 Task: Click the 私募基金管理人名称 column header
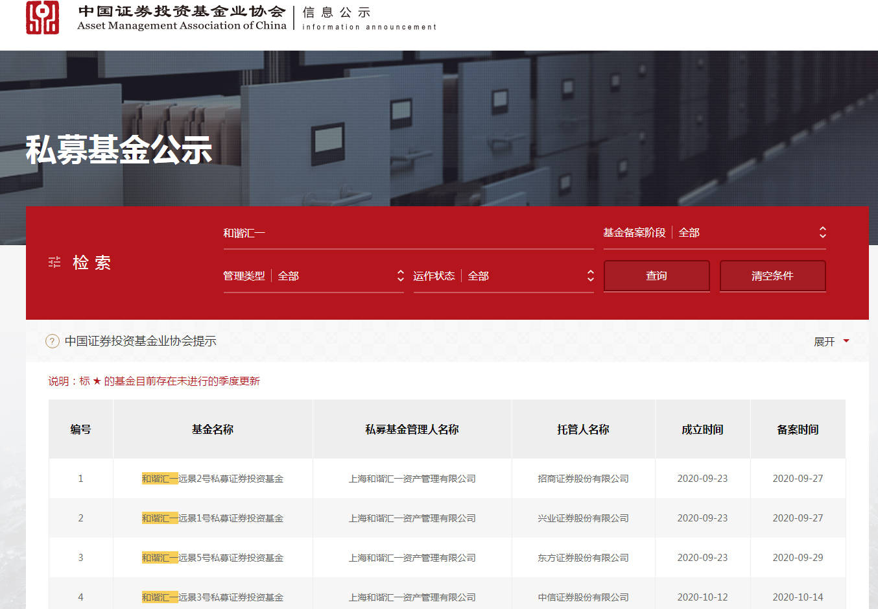pos(412,429)
